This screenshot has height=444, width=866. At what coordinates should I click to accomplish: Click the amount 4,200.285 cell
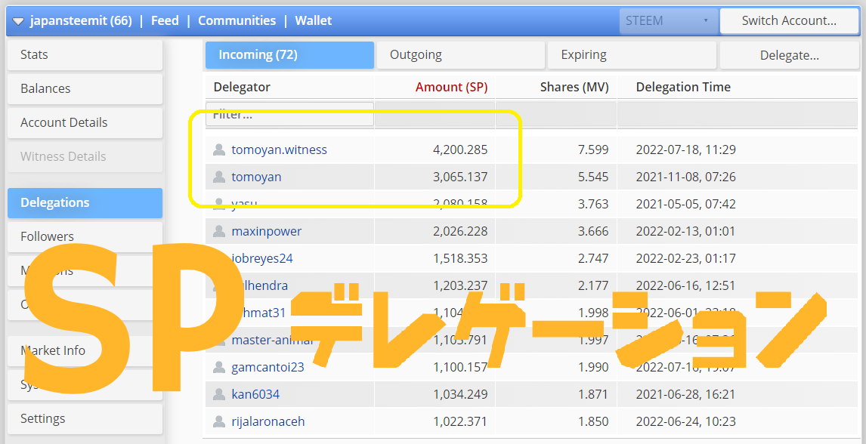click(460, 150)
